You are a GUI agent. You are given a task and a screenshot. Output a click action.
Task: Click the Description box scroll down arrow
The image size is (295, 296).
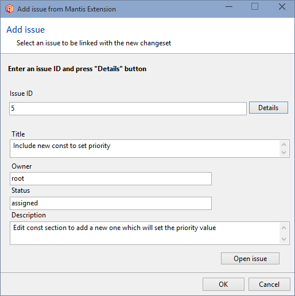click(284, 239)
